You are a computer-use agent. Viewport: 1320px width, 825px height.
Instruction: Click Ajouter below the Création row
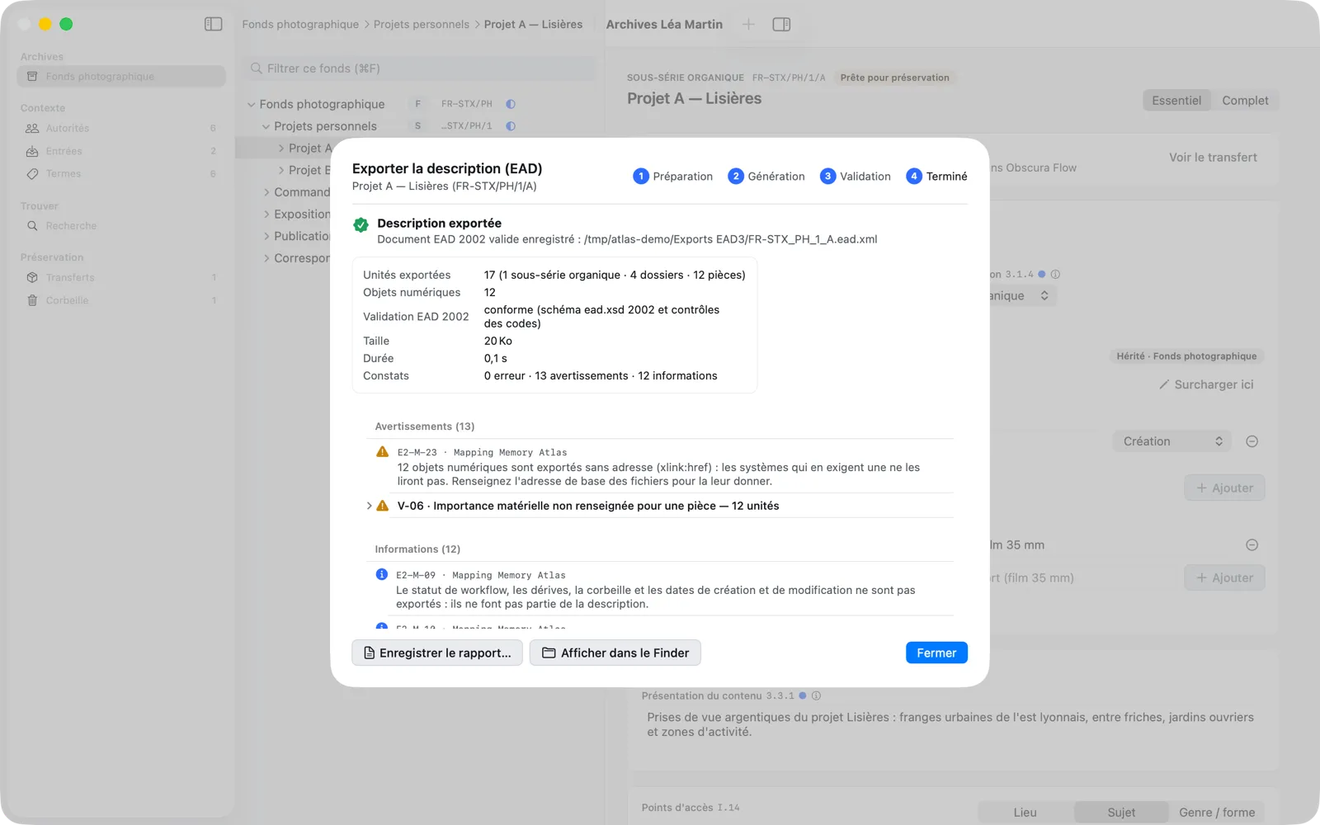1224,488
